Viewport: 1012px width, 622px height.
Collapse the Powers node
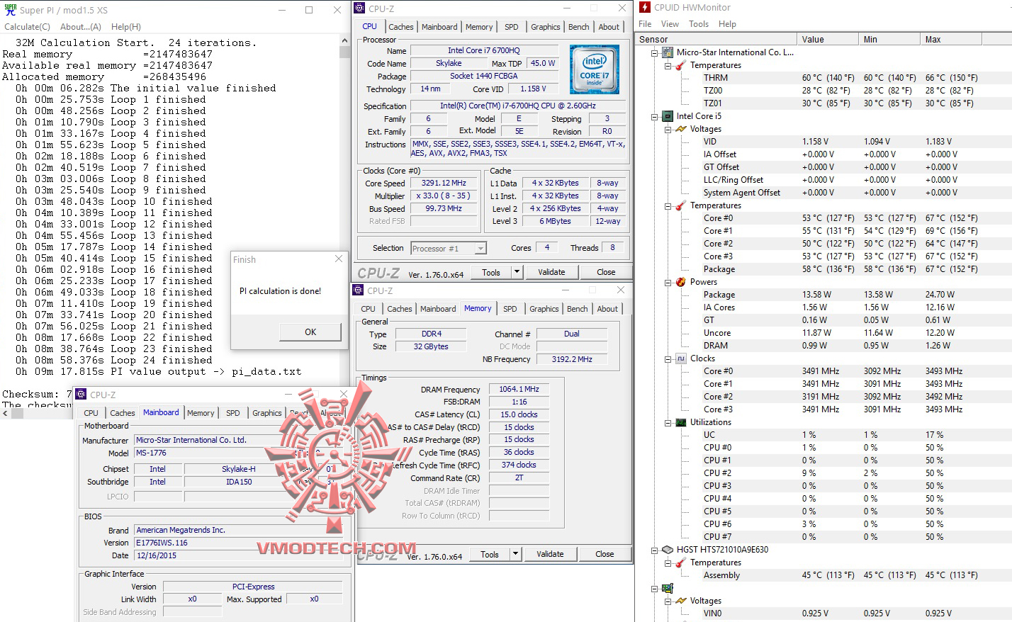click(x=668, y=282)
